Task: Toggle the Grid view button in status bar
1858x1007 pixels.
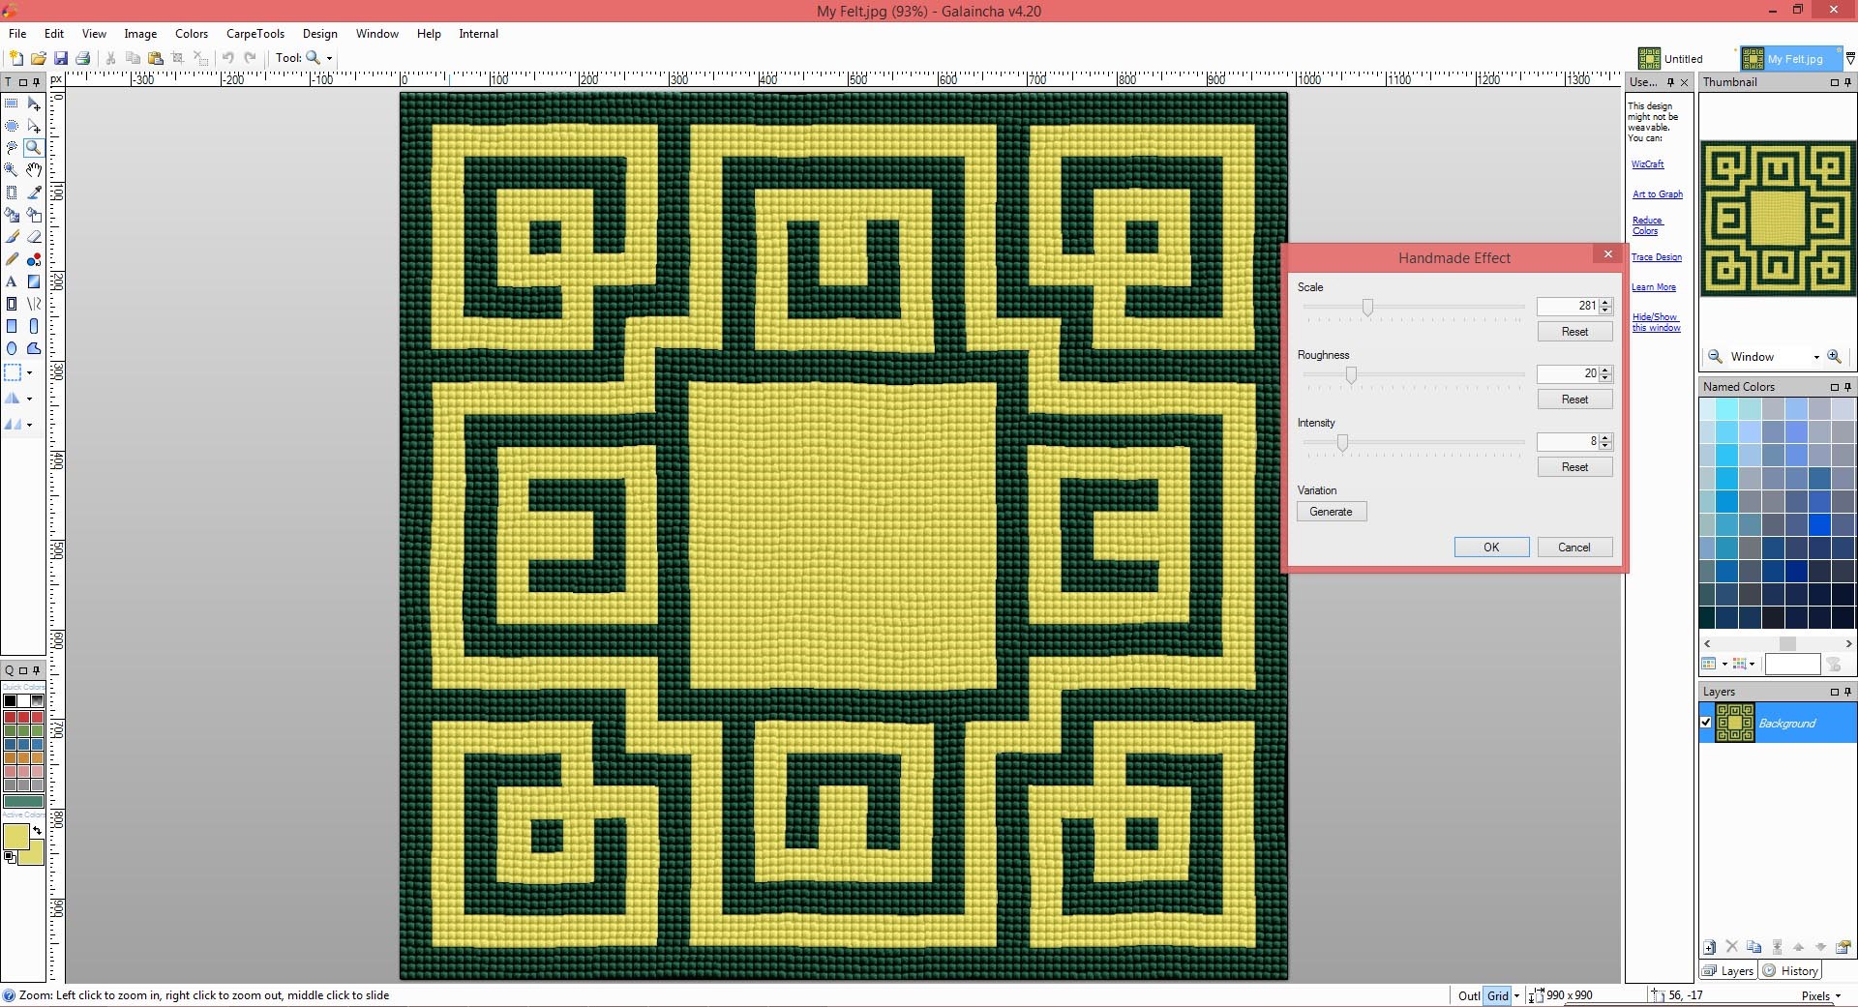Action: tap(1497, 995)
